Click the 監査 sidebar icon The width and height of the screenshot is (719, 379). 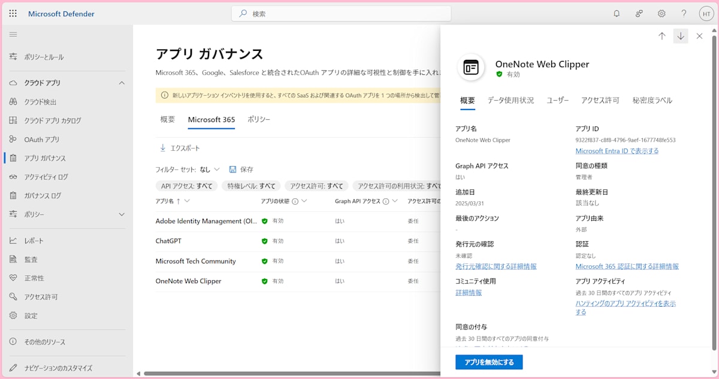click(x=13, y=259)
